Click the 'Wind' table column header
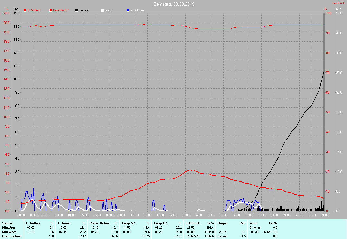 253,223
